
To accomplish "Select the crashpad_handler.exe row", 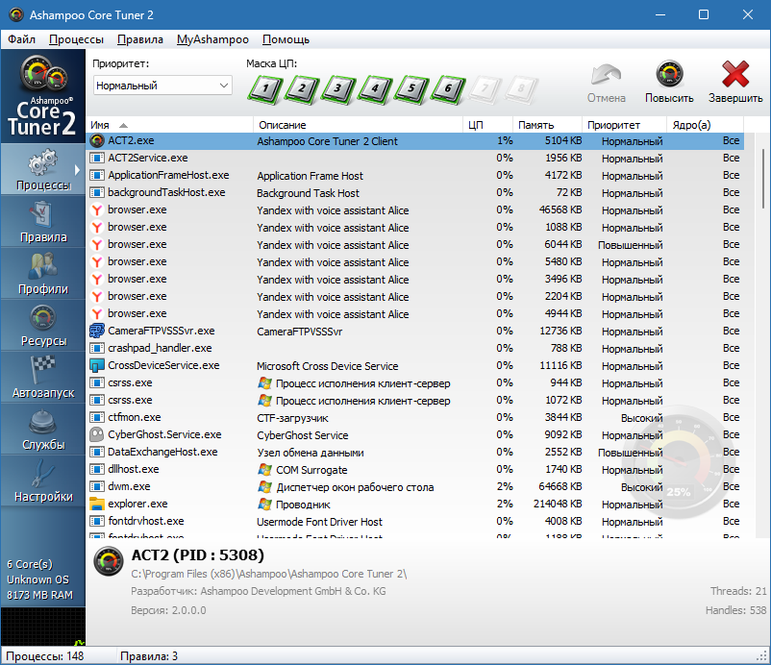I will tap(415, 348).
